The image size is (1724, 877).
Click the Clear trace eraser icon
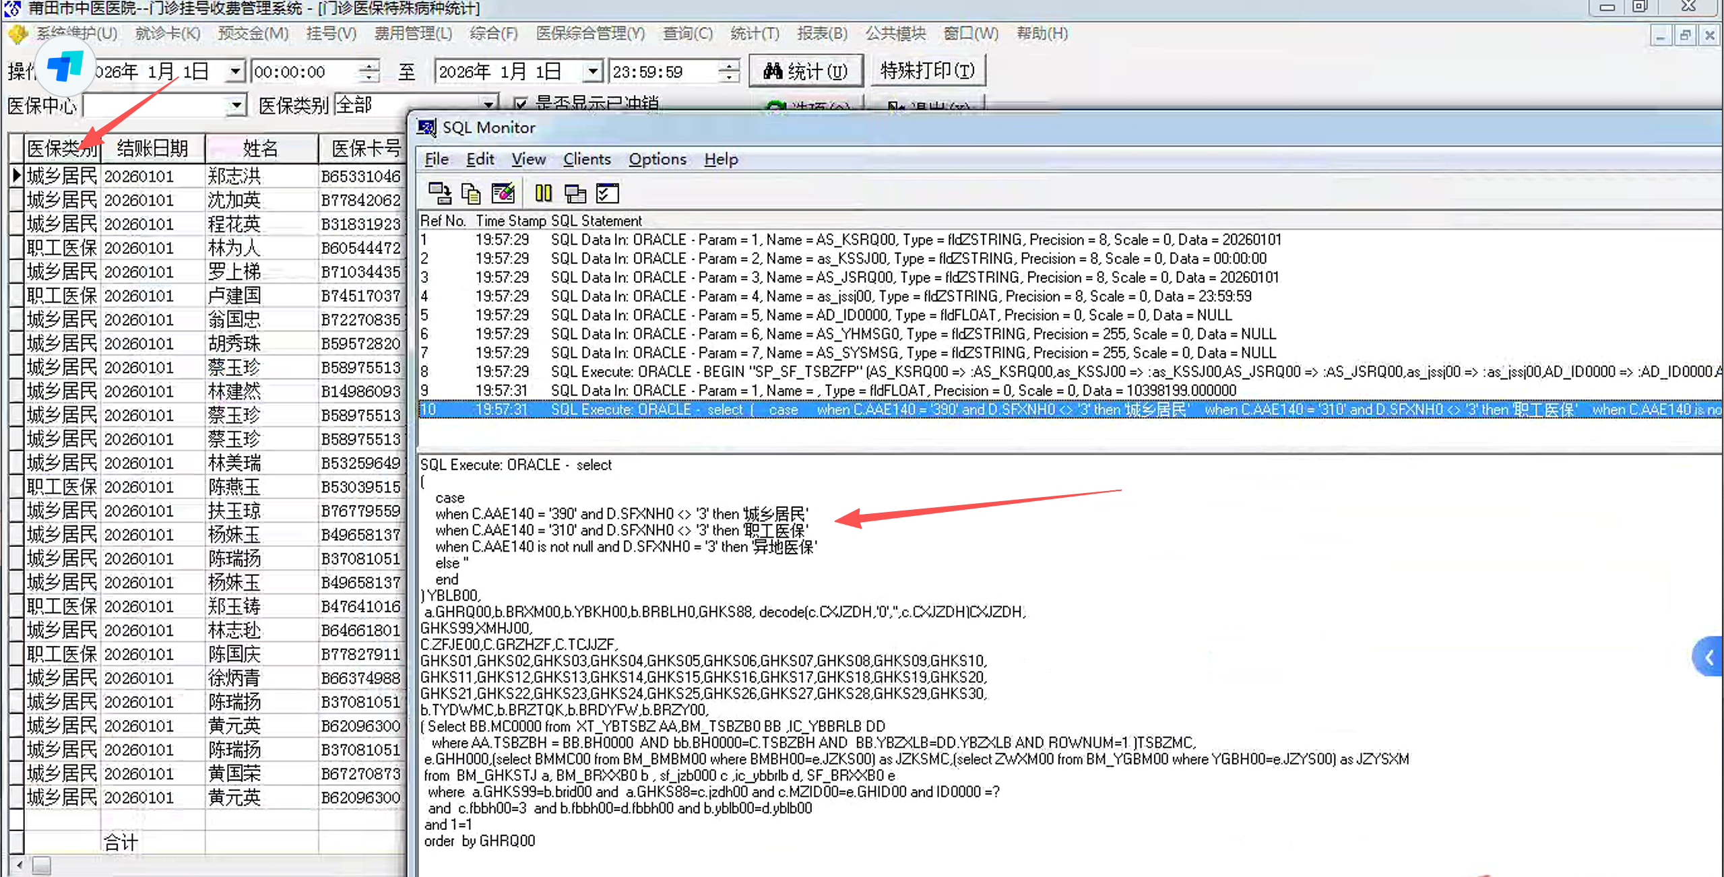[503, 194]
